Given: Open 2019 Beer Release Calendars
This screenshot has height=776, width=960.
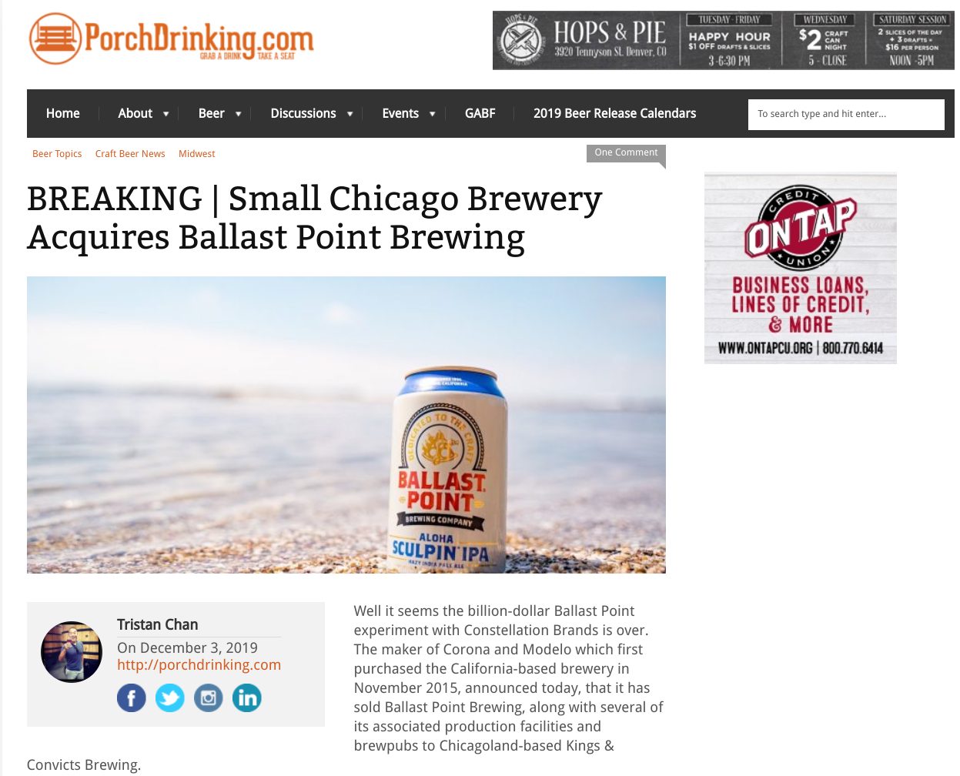Looking at the screenshot, I should click(x=614, y=113).
